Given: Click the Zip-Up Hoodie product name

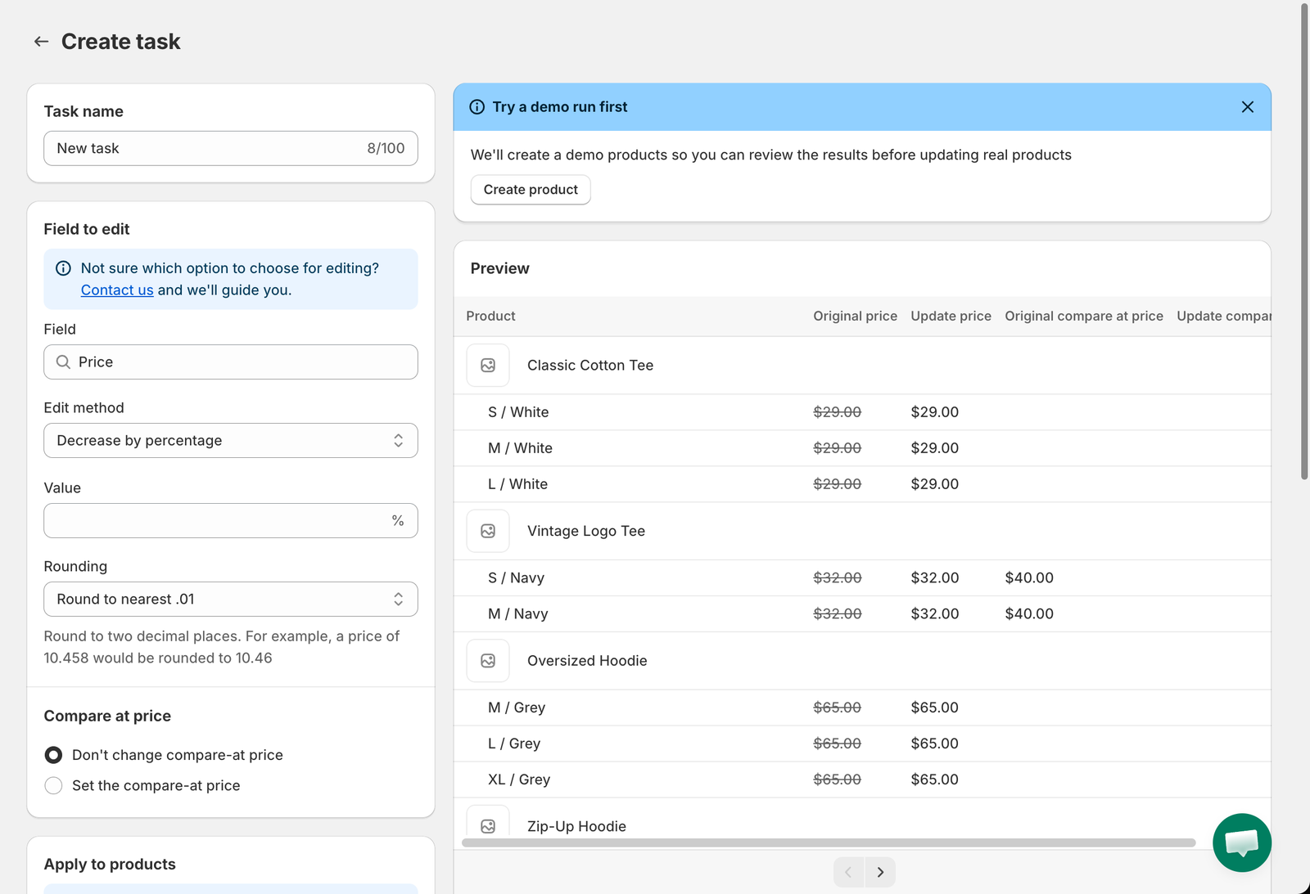Looking at the screenshot, I should point(576,826).
